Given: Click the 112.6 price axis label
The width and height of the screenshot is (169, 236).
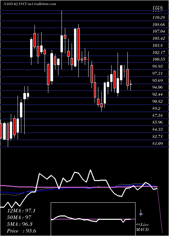Looking at the screenshot, I should coord(158,7).
